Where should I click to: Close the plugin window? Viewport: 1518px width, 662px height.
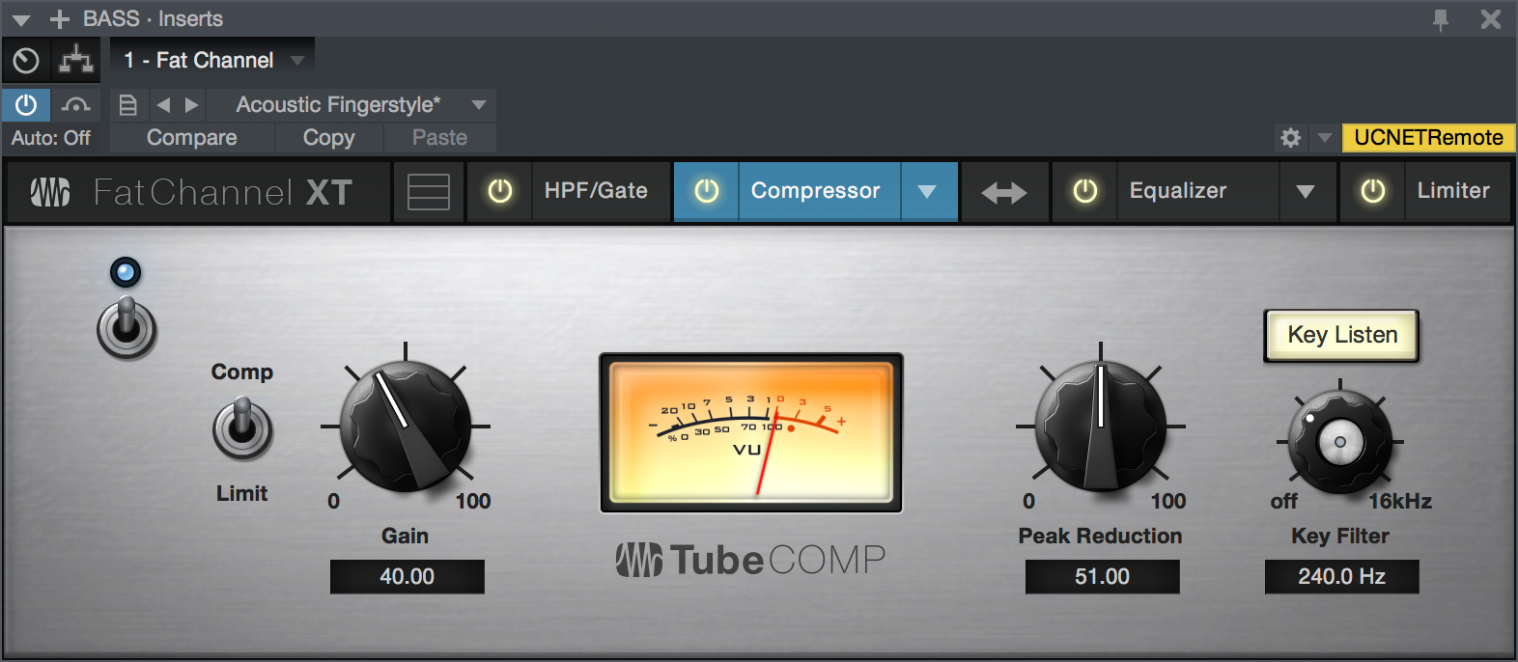[x=1491, y=19]
